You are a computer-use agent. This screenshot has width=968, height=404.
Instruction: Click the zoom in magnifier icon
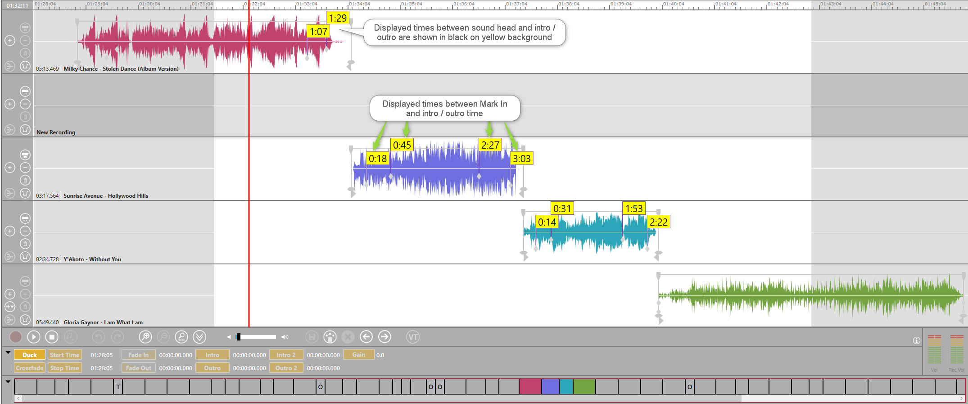145,337
